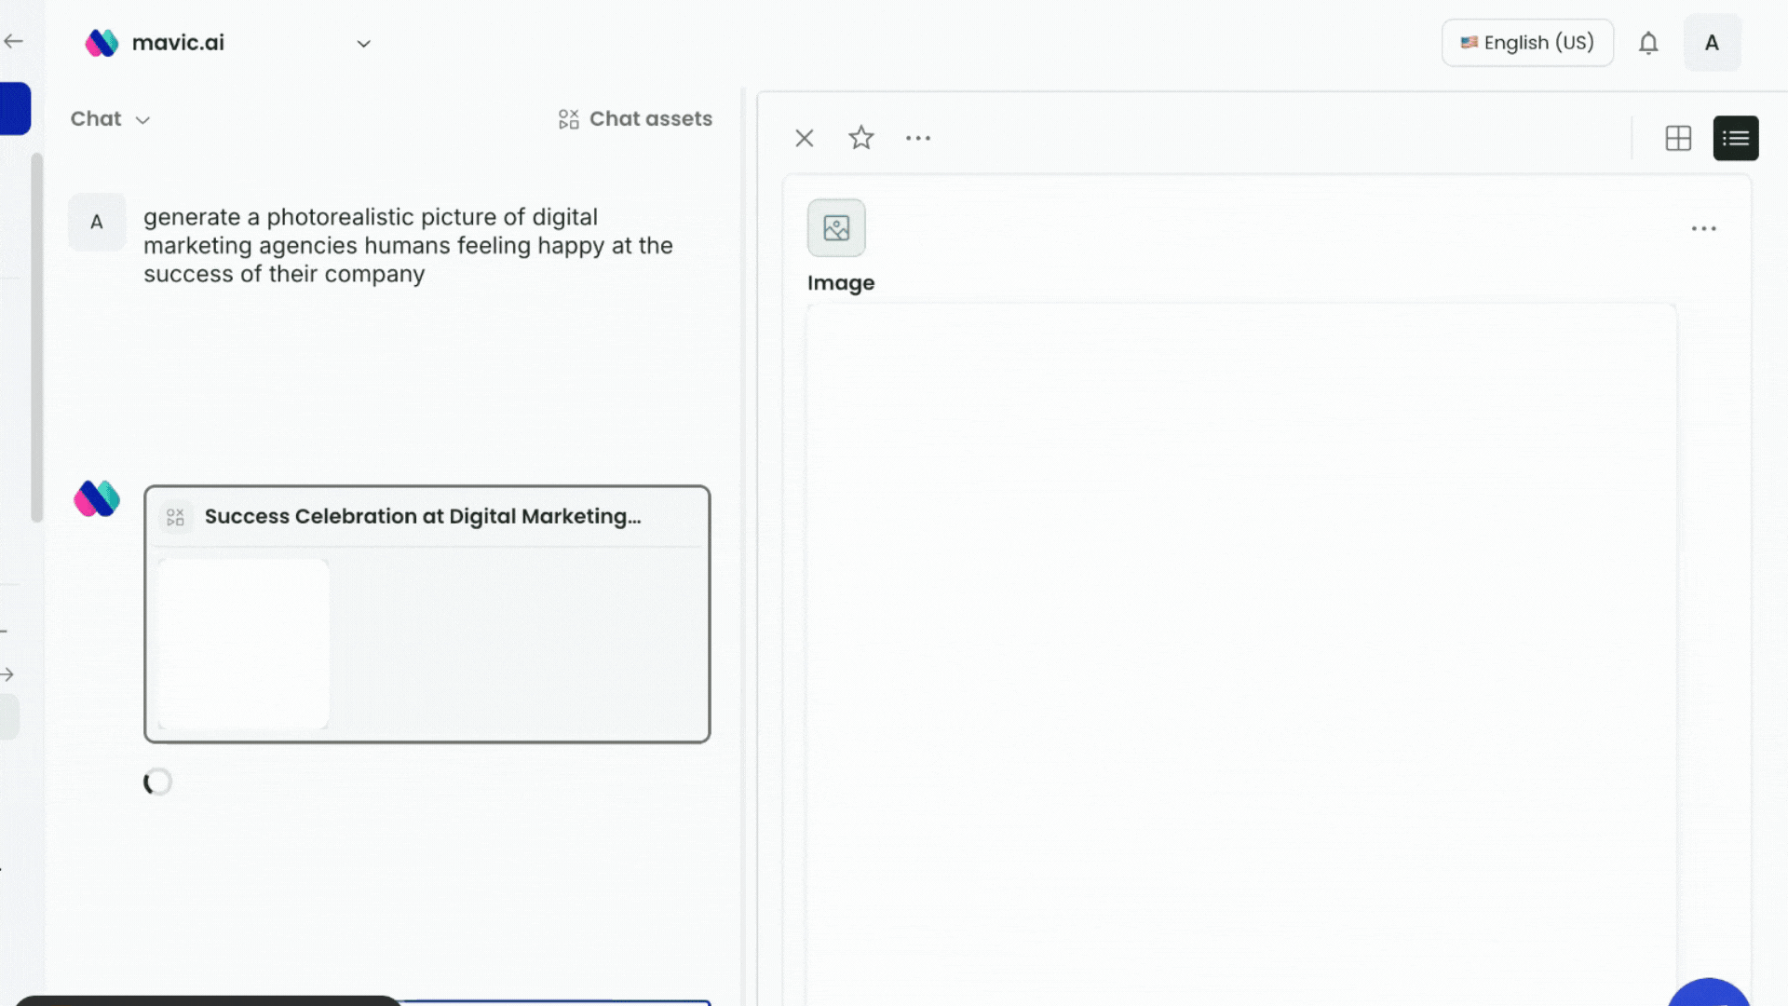Screen dimensions: 1788x1006
Task: Open the English (US) language selector
Action: click(1527, 43)
